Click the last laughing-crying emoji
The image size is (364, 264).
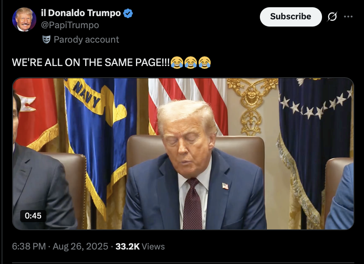(x=205, y=62)
